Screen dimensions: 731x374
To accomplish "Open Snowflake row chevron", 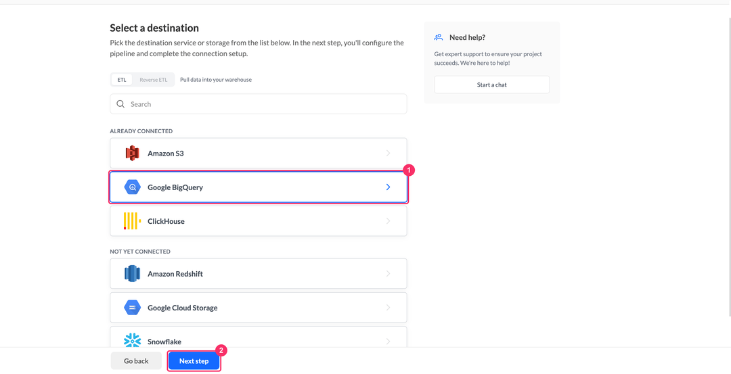I will pos(388,342).
